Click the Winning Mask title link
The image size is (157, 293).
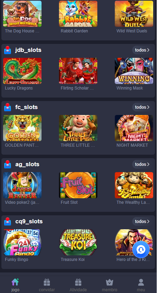coord(130,88)
